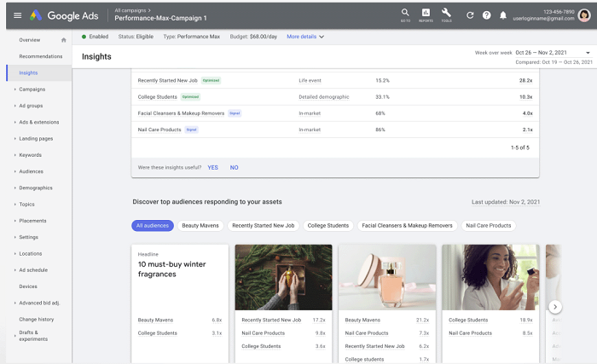
Task: Select the College Students filter chip
Action: pyautogui.click(x=328, y=225)
